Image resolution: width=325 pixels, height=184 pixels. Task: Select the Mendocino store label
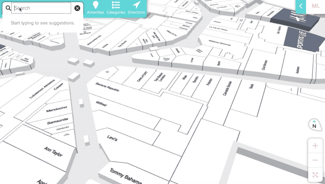tap(57, 109)
